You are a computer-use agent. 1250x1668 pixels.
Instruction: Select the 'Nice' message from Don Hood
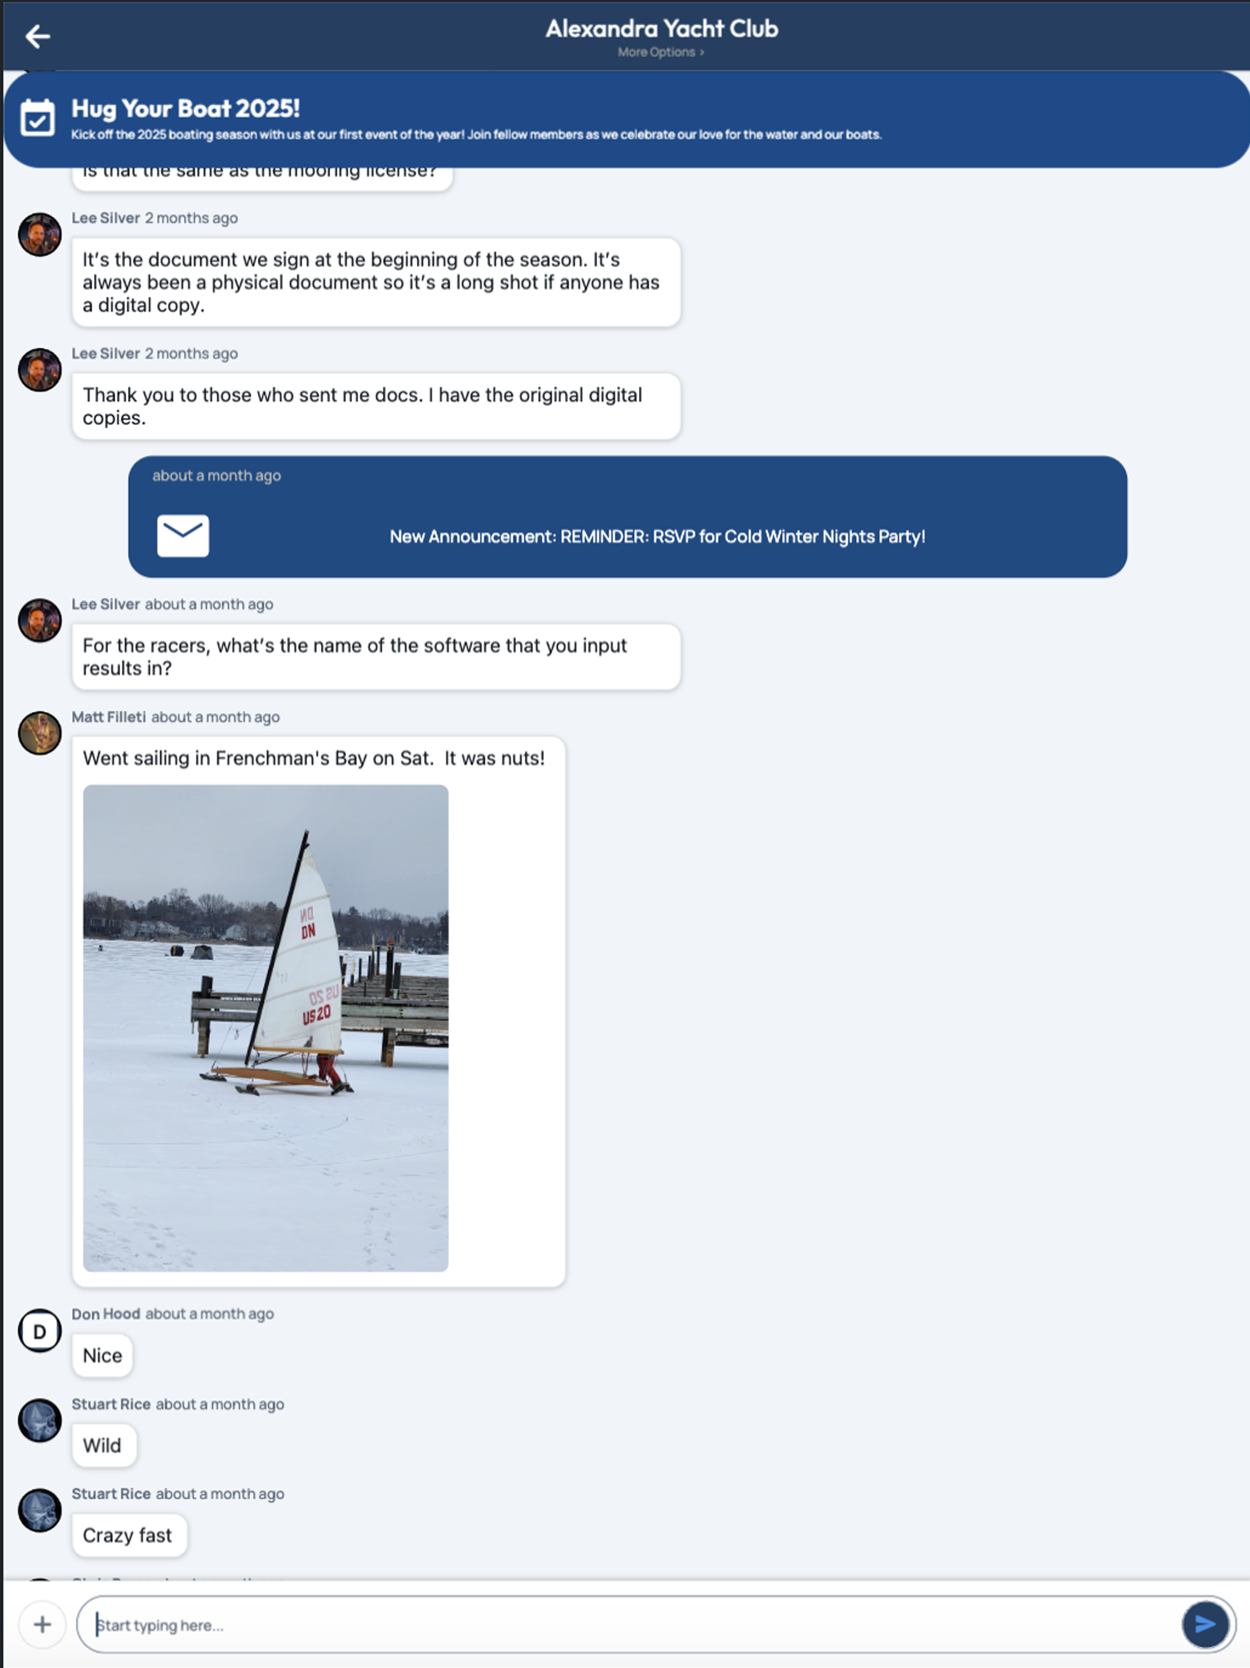tap(103, 1356)
